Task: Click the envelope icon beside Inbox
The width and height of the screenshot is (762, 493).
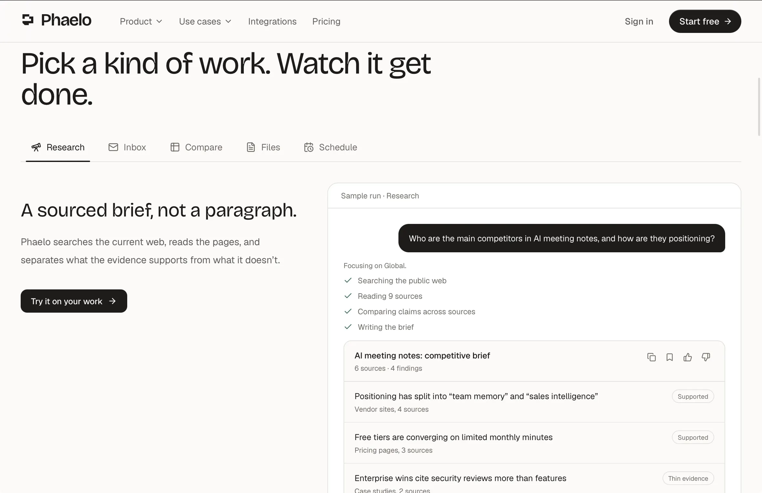Action: coord(113,147)
